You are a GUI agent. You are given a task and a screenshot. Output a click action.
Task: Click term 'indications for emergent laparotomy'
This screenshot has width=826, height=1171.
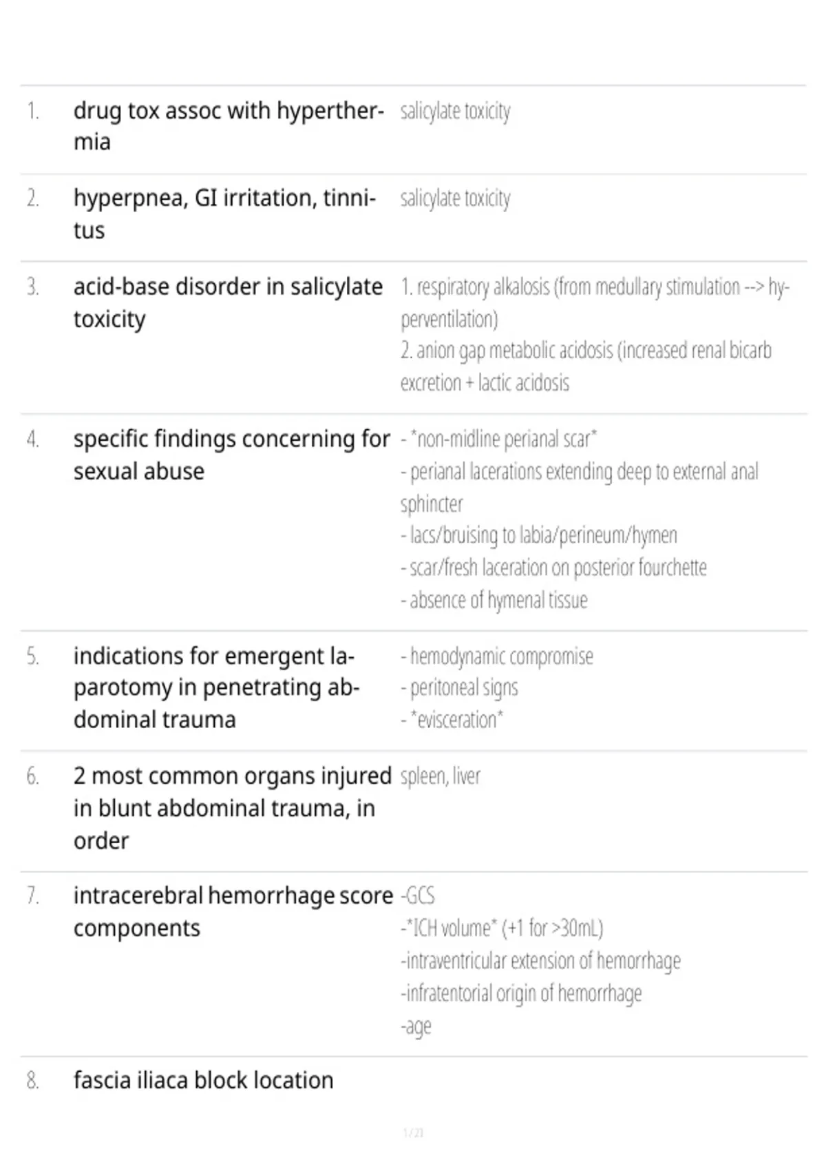tap(217, 687)
